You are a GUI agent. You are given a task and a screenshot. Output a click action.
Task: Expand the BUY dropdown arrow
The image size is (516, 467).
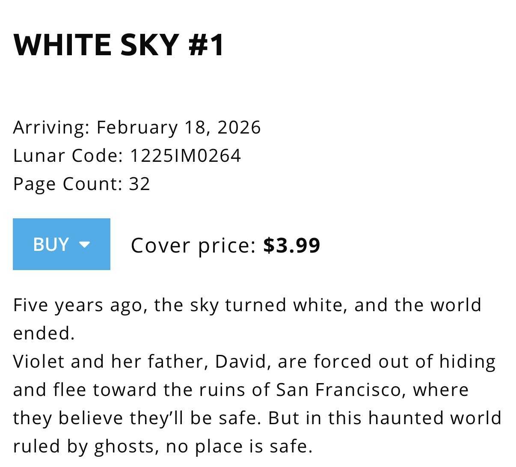[x=85, y=245]
